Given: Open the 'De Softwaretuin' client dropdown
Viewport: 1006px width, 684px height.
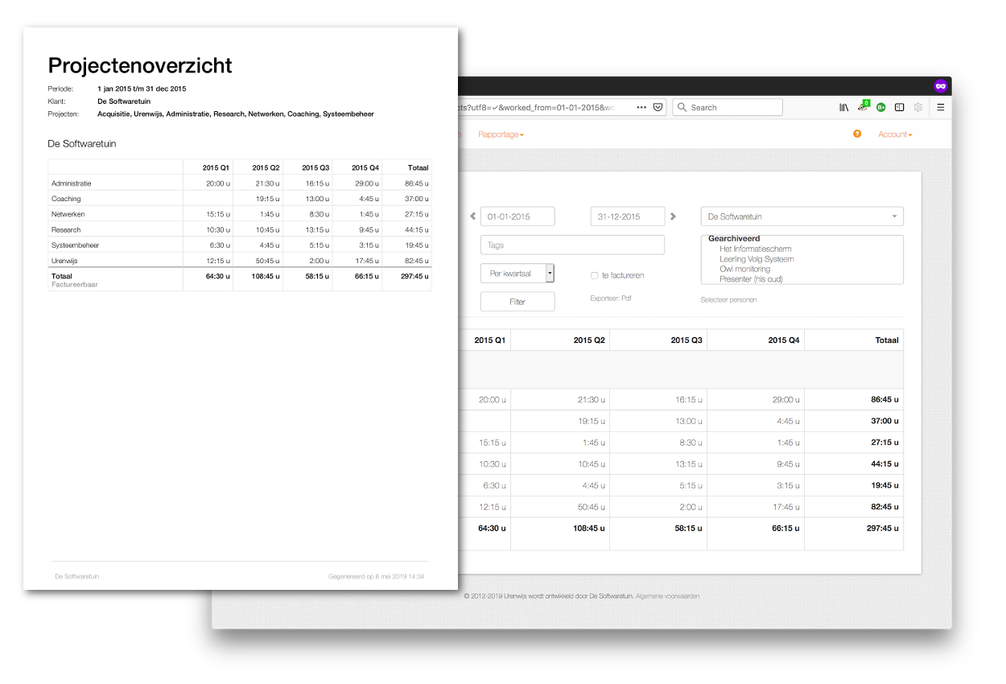Looking at the screenshot, I should (x=802, y=216).
